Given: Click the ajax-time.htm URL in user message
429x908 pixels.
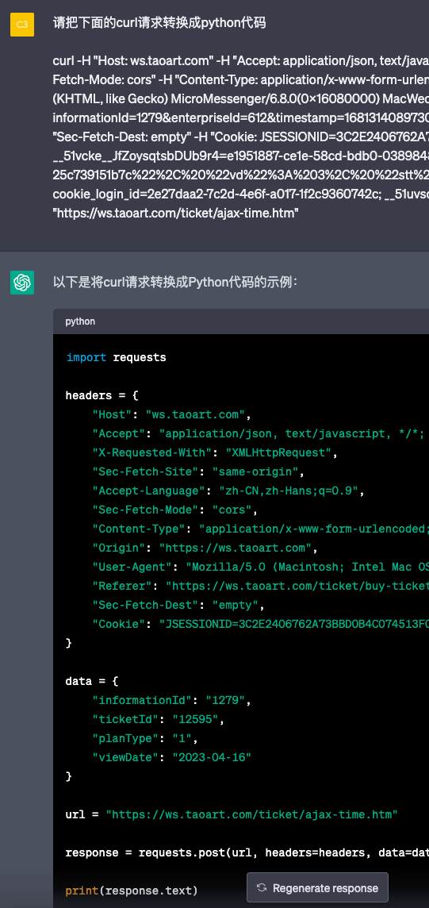Looking at the screenshot, I should click(x=176, y=214).
